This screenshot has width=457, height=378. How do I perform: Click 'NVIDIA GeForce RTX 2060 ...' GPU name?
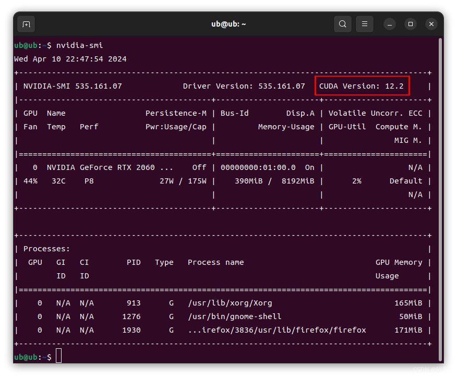pyautogui.click(x=110, y=167)
